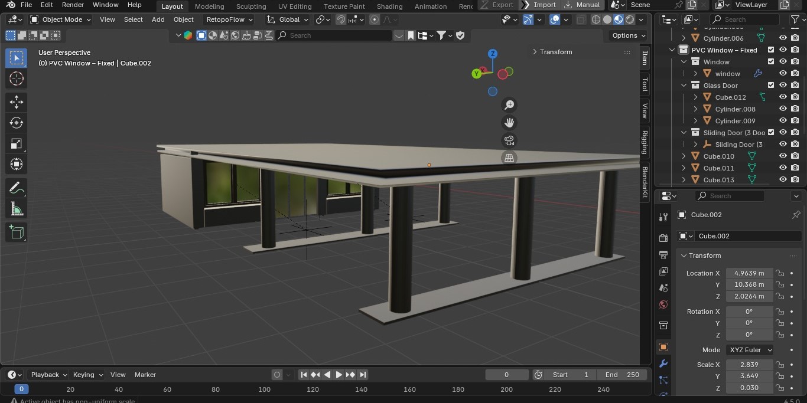This screenshot has width=807, height=403.
Task: Select the Scale tool
Action: [x=17, y=143]
